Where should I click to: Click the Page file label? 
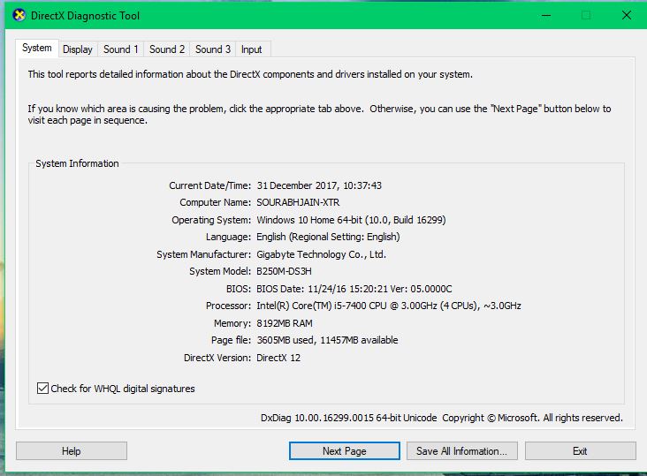(x=231, y=340)
